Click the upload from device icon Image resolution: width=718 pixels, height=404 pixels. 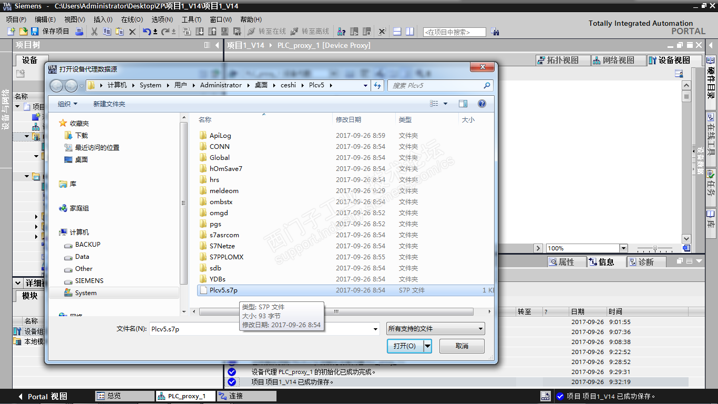tap(212, 32)
